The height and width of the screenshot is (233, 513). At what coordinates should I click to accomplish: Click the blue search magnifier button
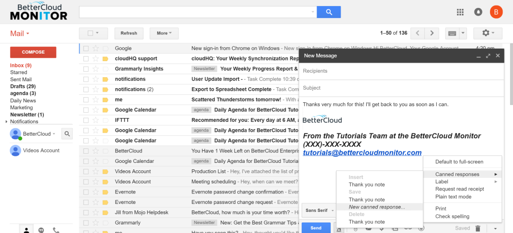coord(329,12)
